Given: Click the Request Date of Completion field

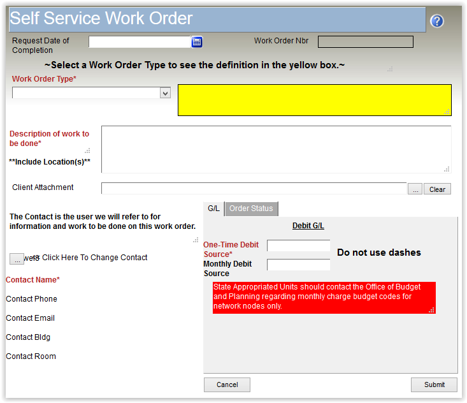Looking at the screenshot, I should pyautogui.click(x=140, y=41).
